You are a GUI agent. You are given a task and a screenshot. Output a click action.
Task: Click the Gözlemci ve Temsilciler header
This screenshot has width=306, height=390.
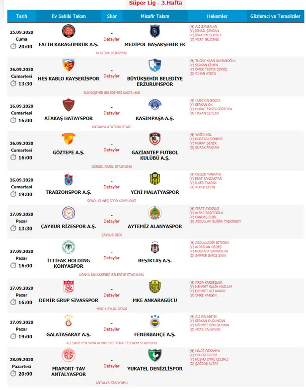(x=276, y=16)
